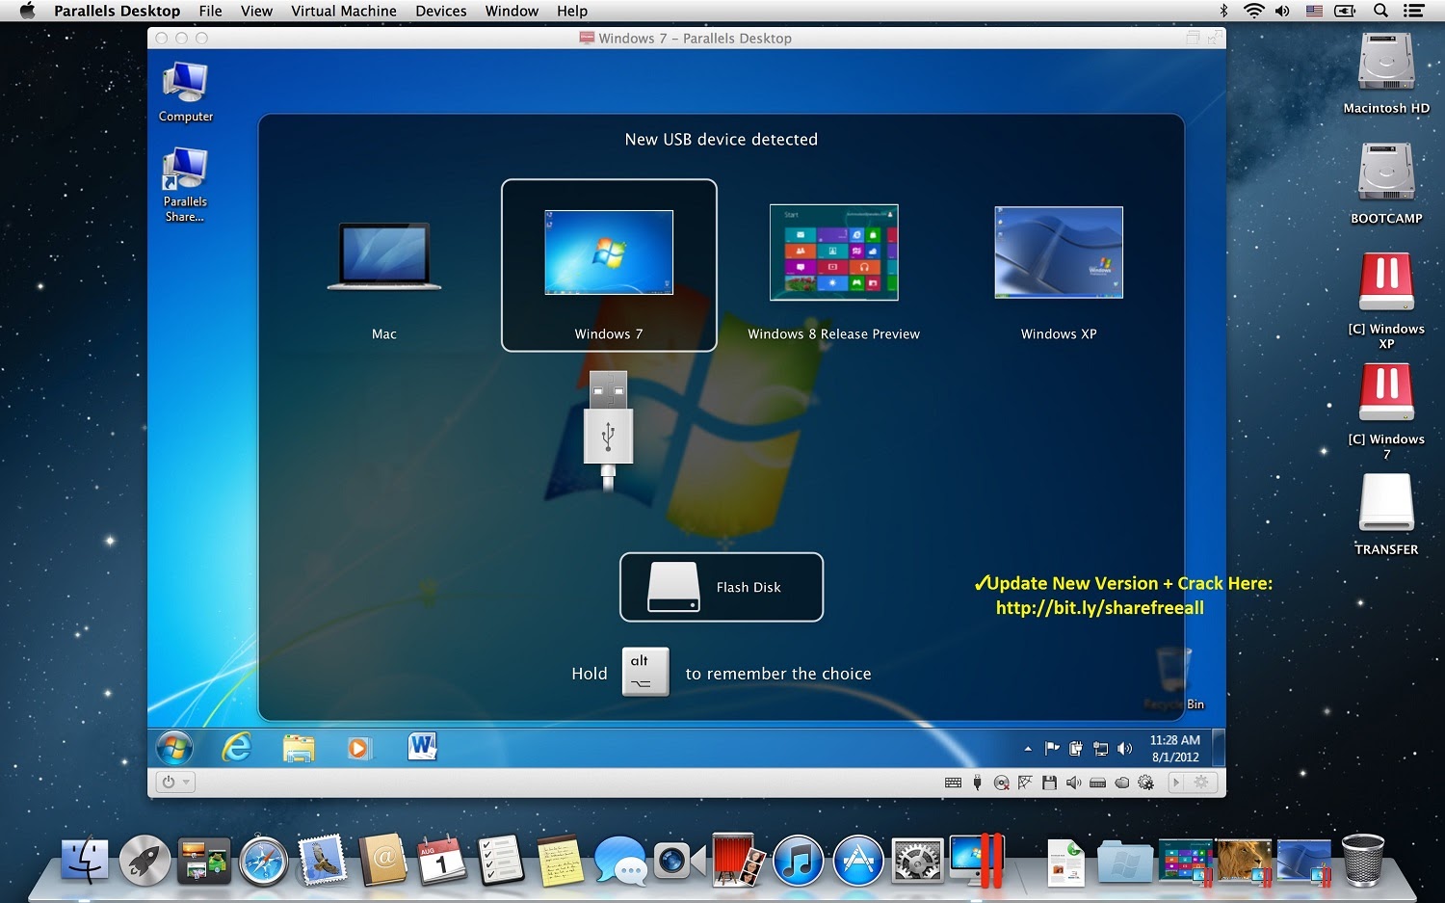
Task: Open System Preferences from the Dock
Action: coord(917,860)
